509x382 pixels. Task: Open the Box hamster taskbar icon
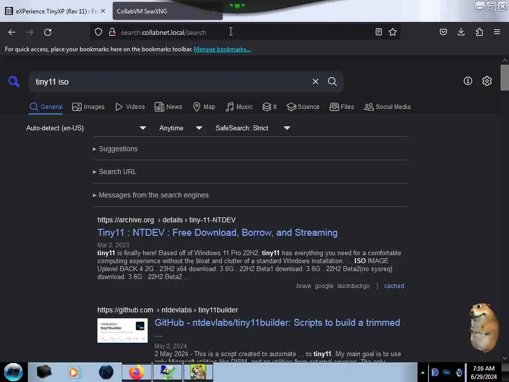coord(198,372)
